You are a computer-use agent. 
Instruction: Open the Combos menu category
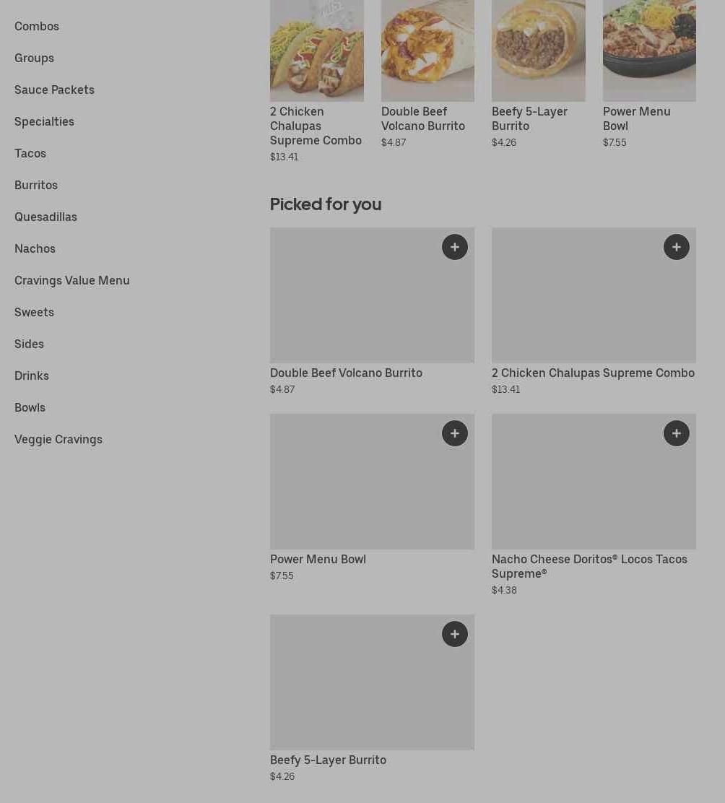coord(37,26)
